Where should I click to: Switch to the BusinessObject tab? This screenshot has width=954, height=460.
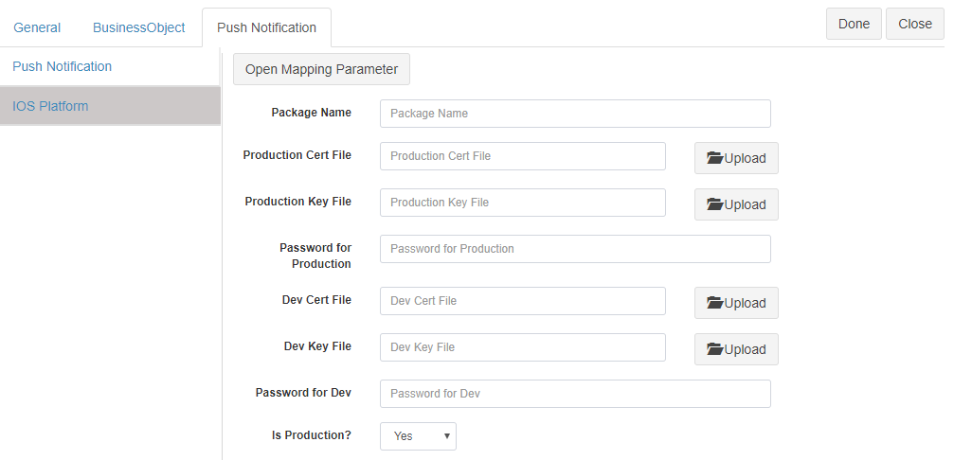point(138,27)
